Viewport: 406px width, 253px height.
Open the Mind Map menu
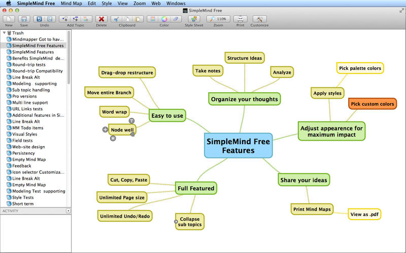[x=71, y=4]
